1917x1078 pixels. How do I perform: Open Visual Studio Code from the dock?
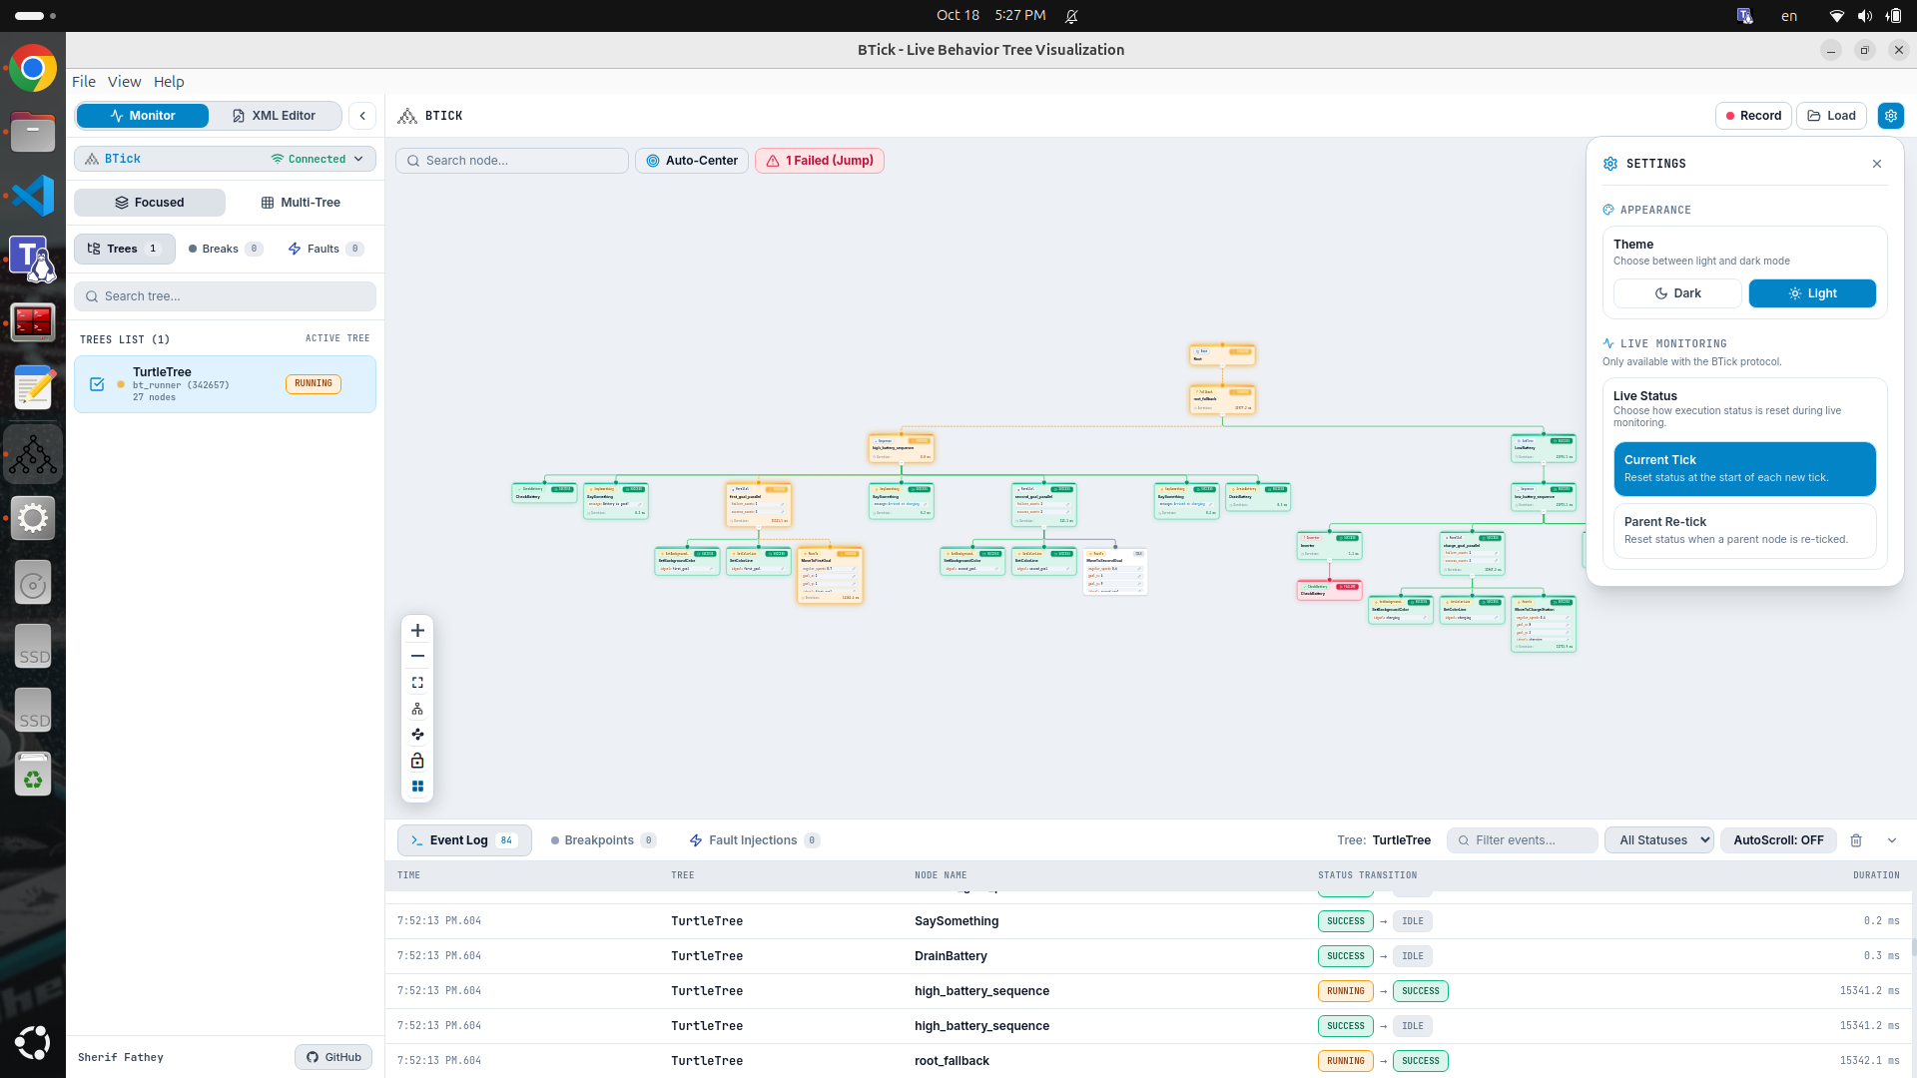tap(33, 195)
